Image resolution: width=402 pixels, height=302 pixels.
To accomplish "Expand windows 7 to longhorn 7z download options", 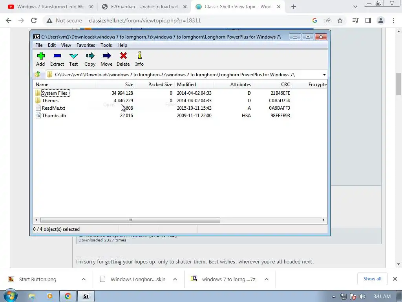I will 267,279.
